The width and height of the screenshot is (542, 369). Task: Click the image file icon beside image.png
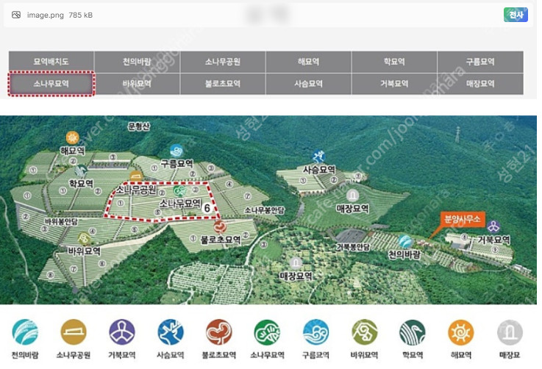click(16, 15)
